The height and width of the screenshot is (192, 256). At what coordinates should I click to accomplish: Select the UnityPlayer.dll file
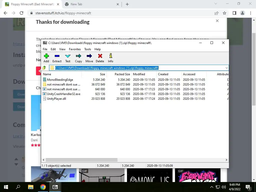[54, 98]
